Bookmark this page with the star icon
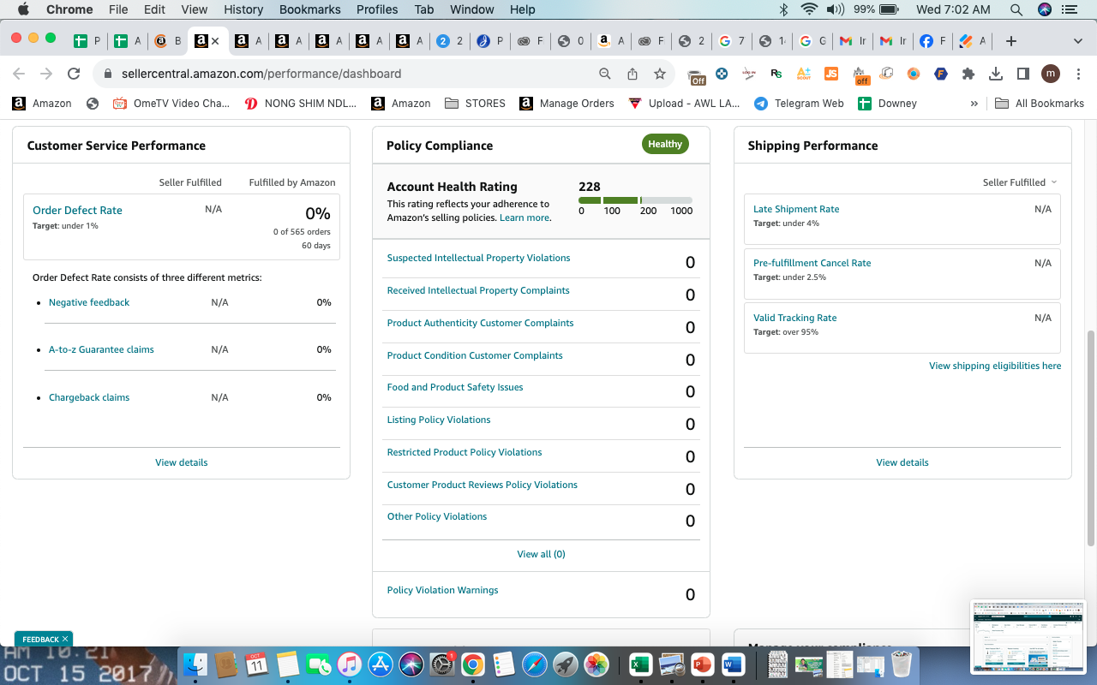The image size is (1097, 685). coord(660,74)
